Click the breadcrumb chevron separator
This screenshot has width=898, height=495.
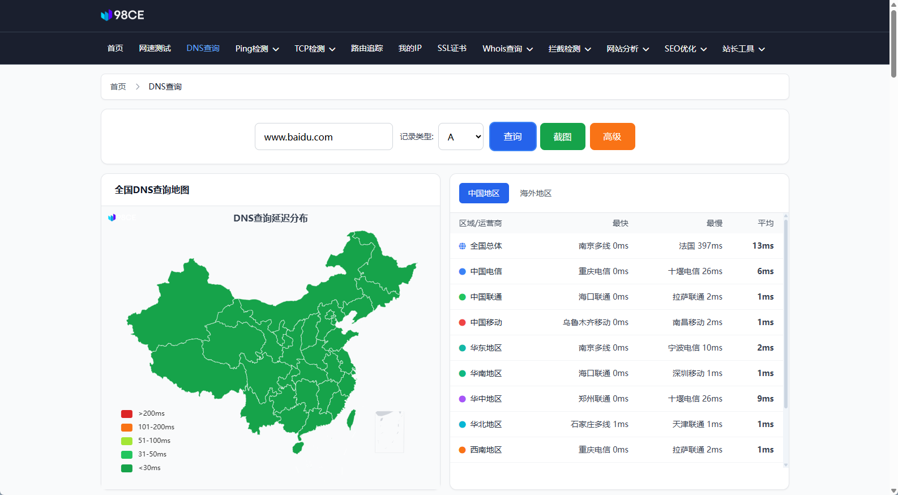[138, 87]
